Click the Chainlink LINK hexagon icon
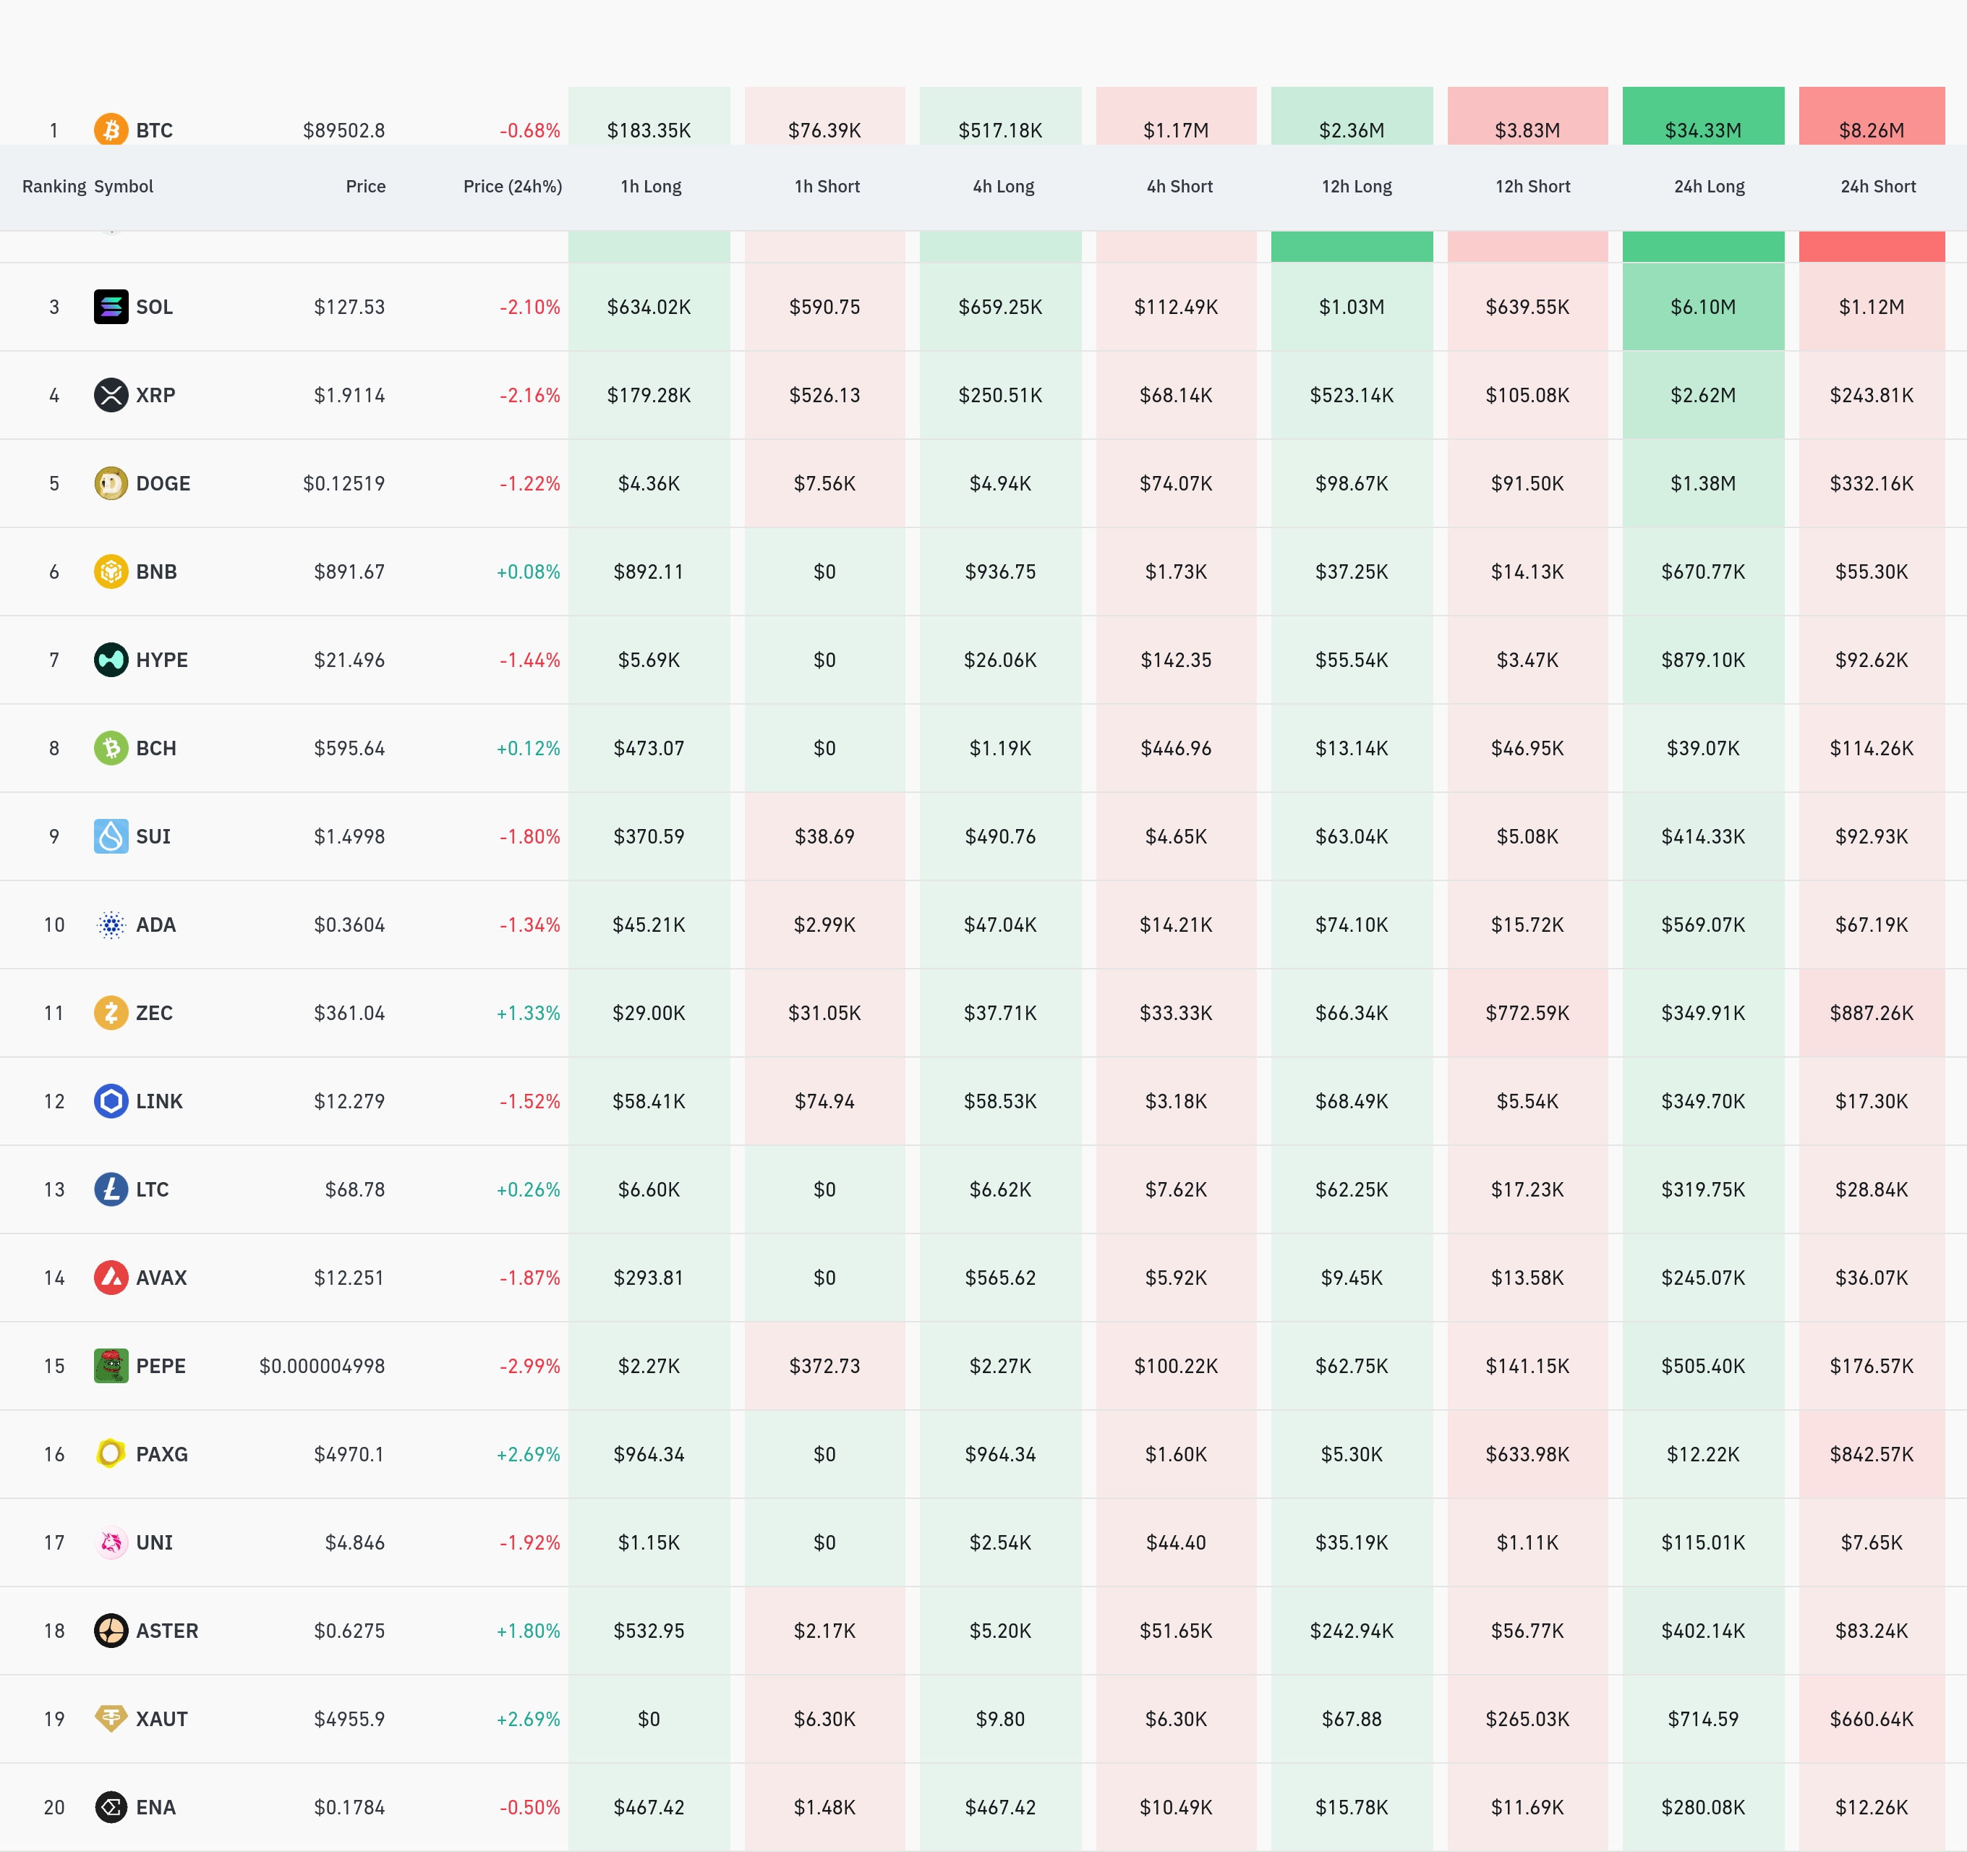This screenshot has height=1852, width=1967. click(x=111, y=1100)
